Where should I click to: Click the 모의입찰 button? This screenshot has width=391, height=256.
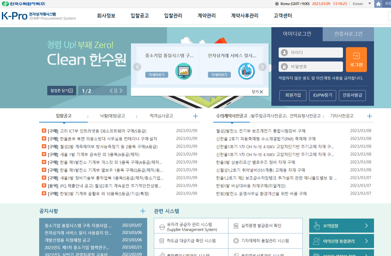(342, 226)
